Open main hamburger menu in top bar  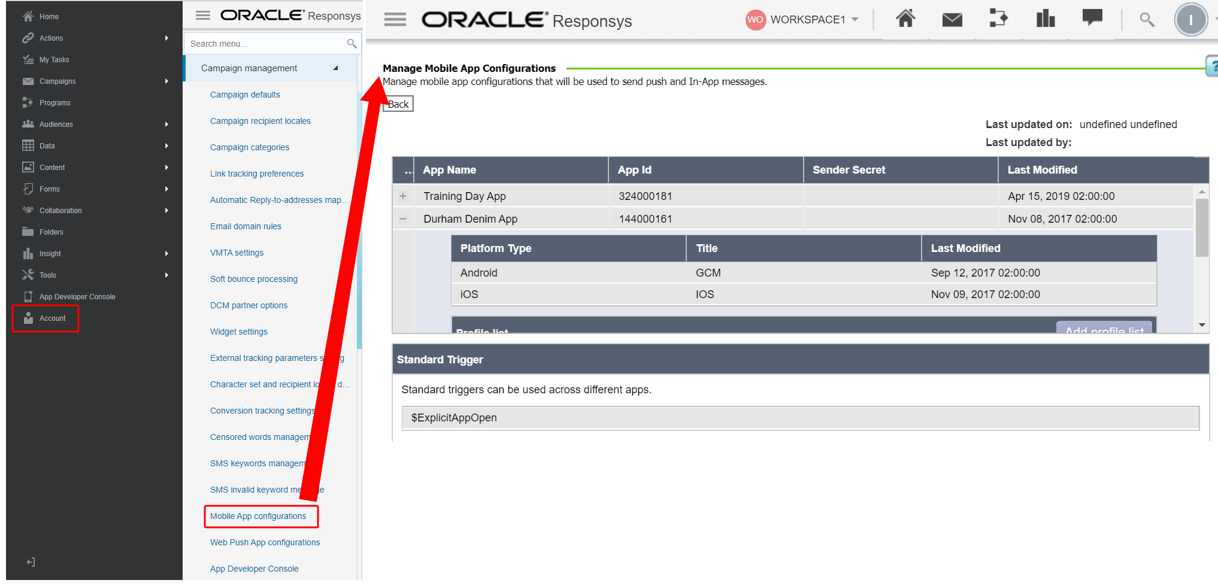click(x=395, y=20)
